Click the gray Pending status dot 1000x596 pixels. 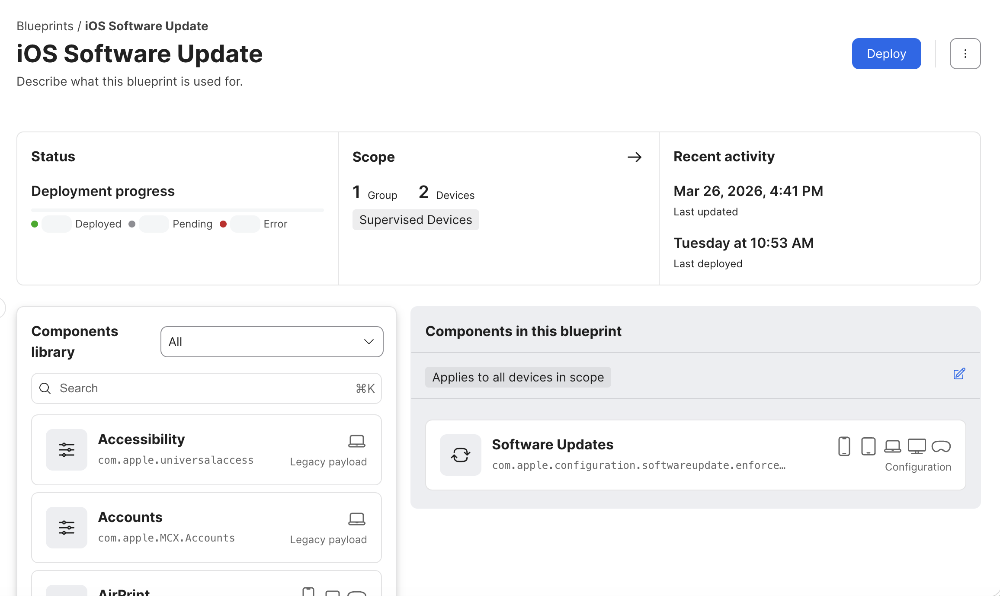132,224
